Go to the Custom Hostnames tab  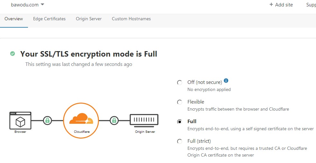click(x=131, y=19)
